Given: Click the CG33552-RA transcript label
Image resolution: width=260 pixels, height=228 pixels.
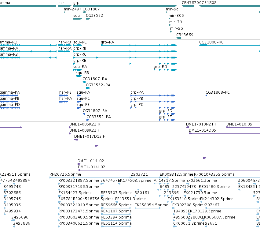Looking at the screenshot, I should pyautogui.click(x=98, y=85).
